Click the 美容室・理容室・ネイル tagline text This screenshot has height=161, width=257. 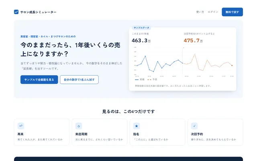(x=48, y=37)
